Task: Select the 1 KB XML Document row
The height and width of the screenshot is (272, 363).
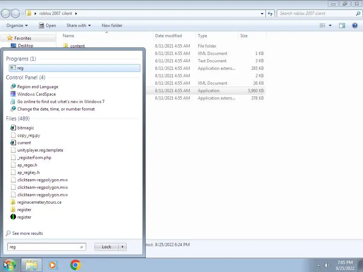Action: (x=205, y=53)
